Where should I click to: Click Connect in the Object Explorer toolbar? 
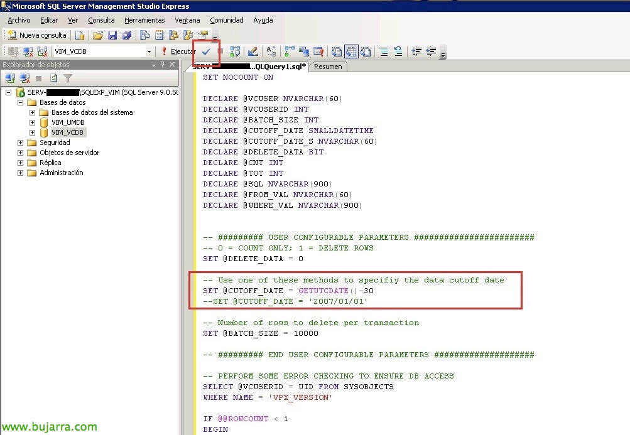10,78
